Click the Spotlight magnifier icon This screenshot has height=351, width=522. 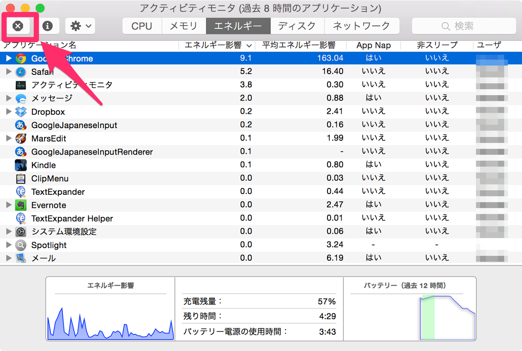tap(21, 245)
